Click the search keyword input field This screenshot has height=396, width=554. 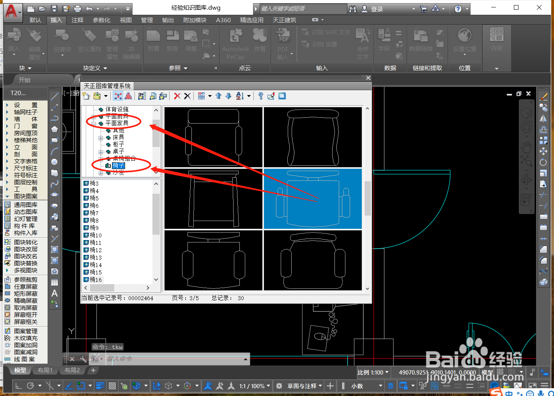pyautogui.click(x=303, y=9)
